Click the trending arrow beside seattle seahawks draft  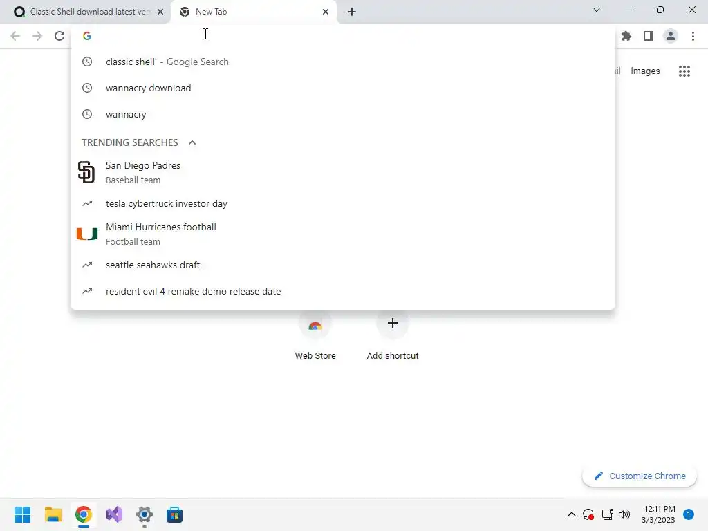(87, 265)
